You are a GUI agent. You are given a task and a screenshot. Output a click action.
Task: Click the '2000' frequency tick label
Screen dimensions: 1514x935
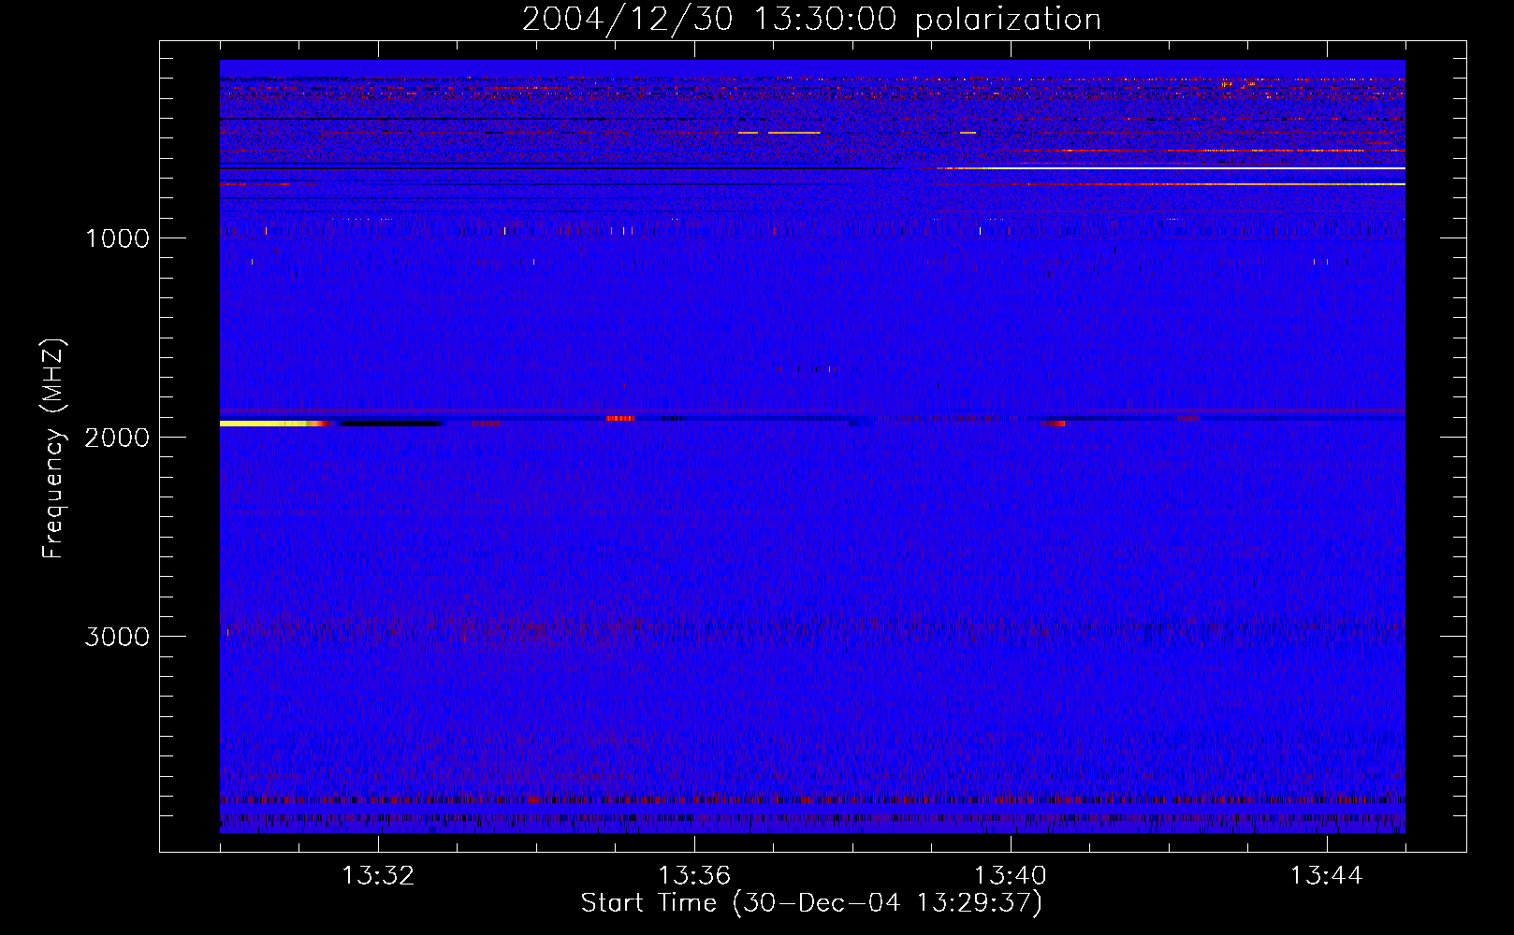click(117, 438)
